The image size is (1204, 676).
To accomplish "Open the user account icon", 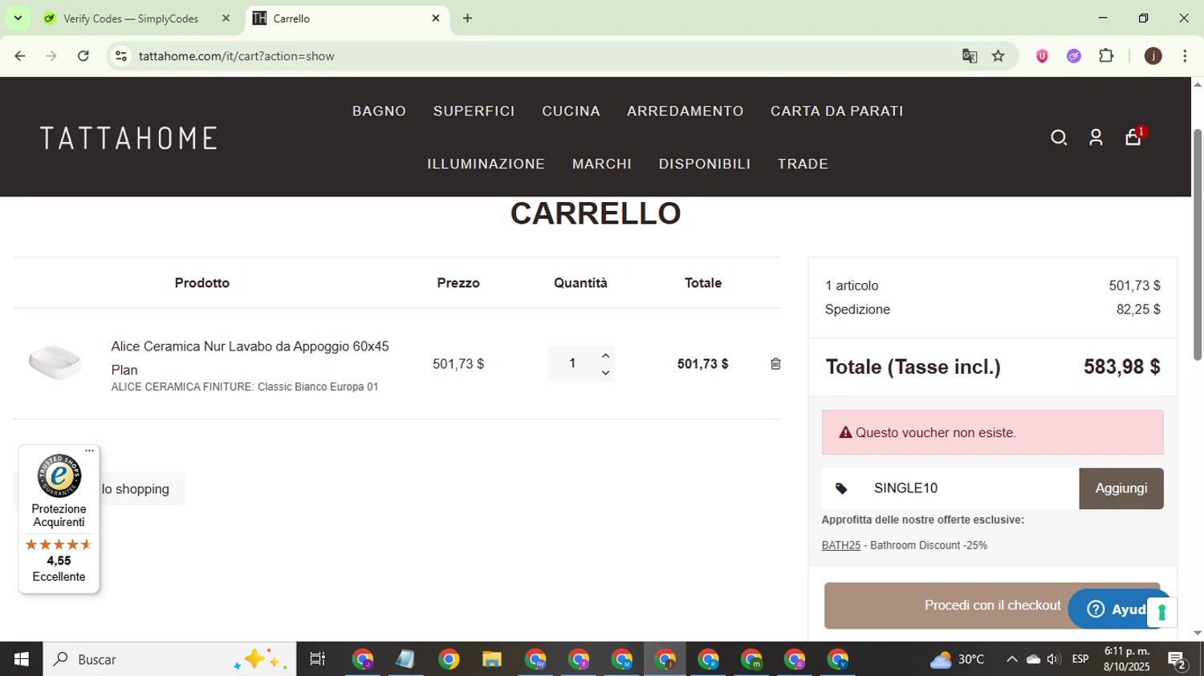I will 1096,138.
